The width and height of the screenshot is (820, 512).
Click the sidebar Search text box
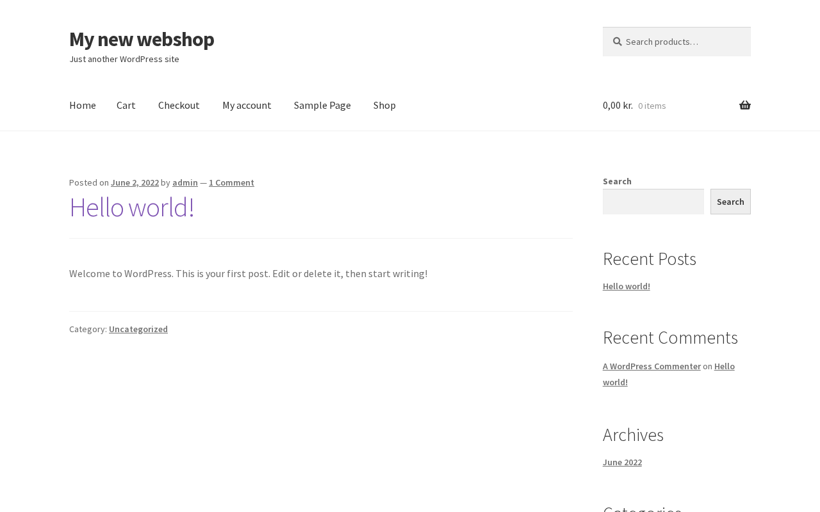tap(653, 202)
